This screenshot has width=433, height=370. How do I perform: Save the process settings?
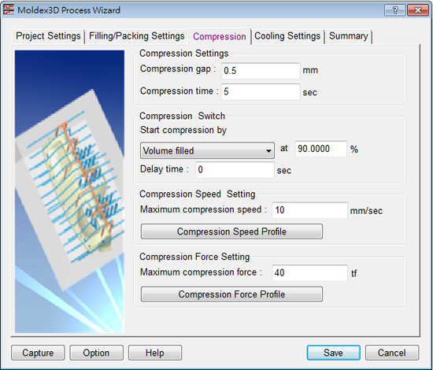[333, 353]
